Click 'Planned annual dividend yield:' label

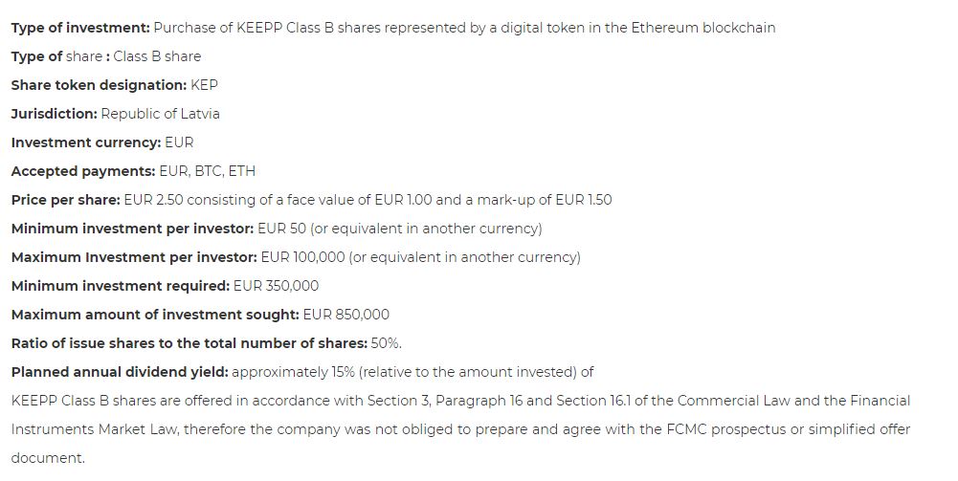coord(120,372)
